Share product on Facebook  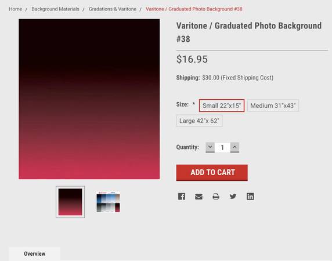tap(182, 197)
